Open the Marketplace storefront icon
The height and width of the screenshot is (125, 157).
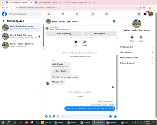pos(92,14)
